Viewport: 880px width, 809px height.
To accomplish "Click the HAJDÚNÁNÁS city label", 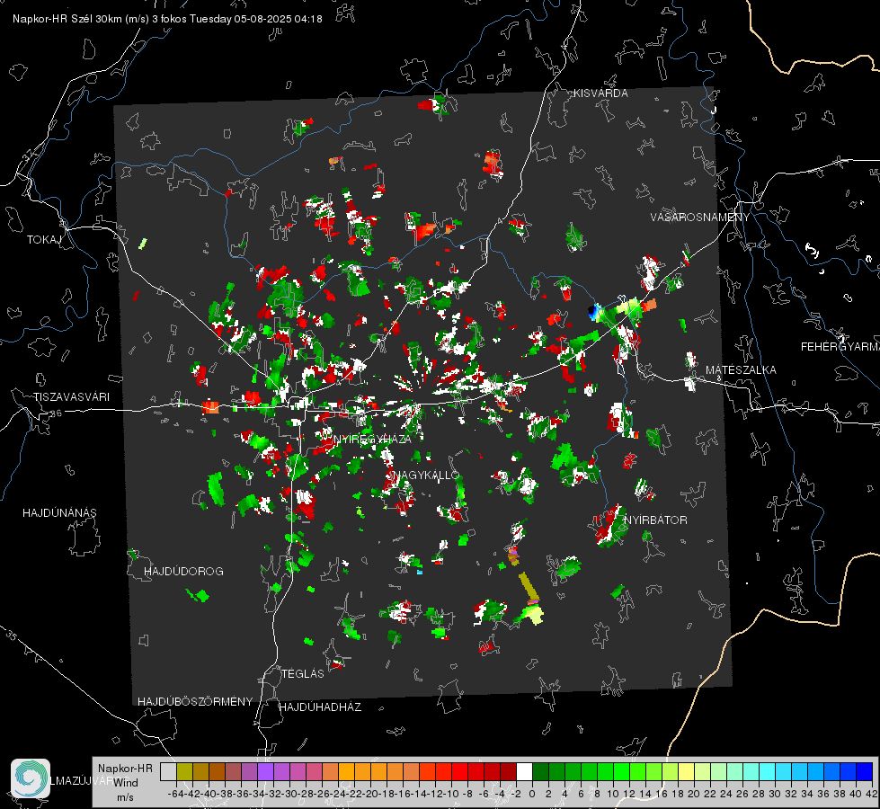I will pyautogui.click(x=59, y=512).
